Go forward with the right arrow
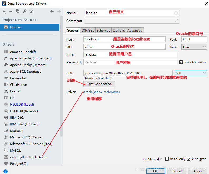The image size is (209, 174). pyautogui.click(x=59, y=11)
